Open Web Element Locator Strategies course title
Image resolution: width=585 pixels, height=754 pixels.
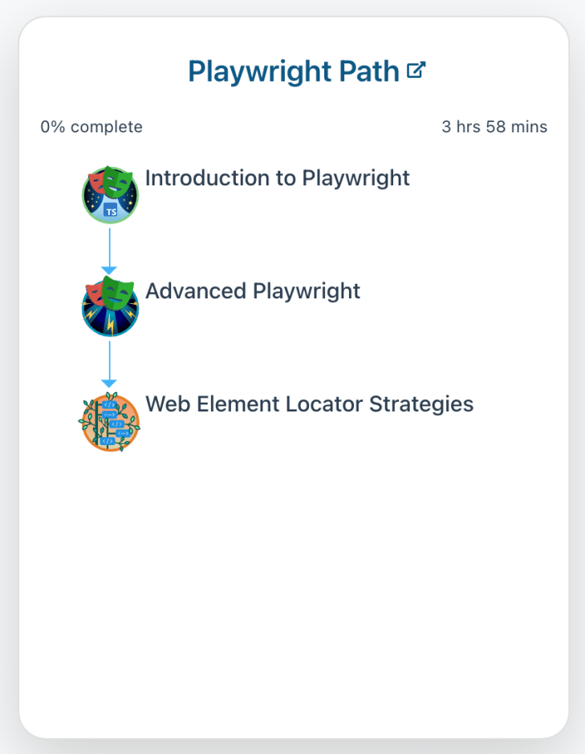[309, 403]
